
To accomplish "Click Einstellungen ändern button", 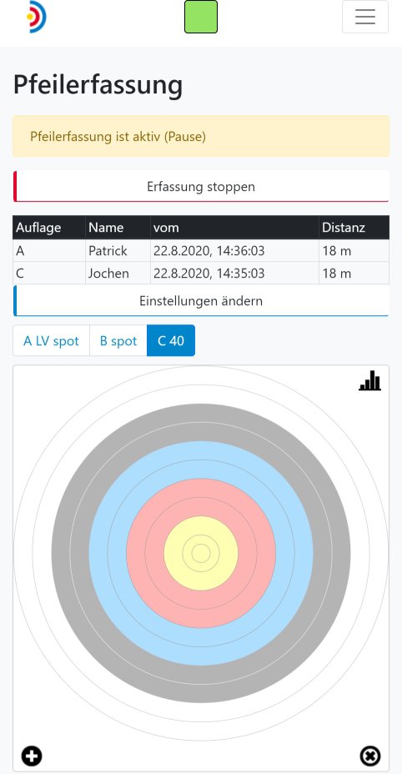I will pyautogui.click(x=201, y=300).
